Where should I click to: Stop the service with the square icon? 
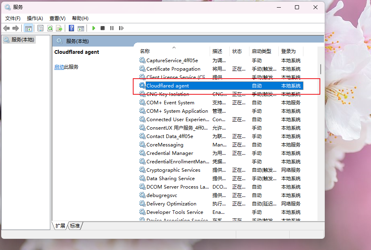[x=103, y=28]
